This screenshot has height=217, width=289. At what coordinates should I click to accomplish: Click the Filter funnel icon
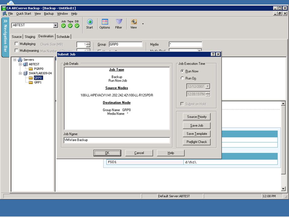point(119,22)
